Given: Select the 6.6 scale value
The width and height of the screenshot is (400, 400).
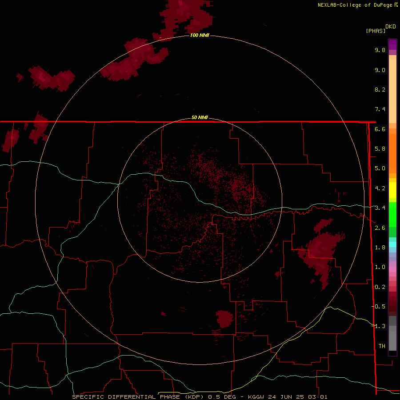Looking at the screenshot, I should [380, 129].
